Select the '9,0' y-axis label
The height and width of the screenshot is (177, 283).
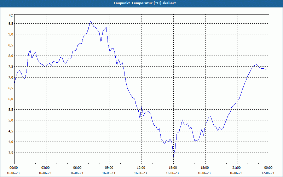click(11, 34)
